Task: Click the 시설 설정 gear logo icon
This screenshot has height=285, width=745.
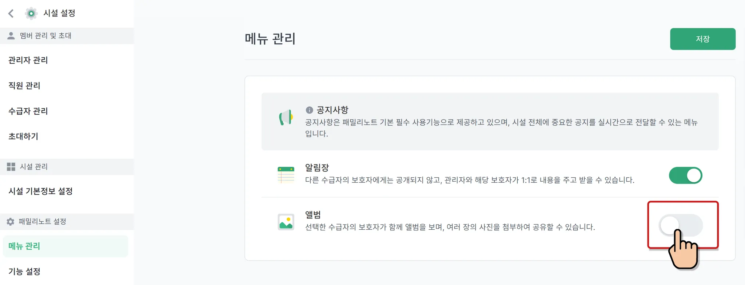Action: point(31,13)
